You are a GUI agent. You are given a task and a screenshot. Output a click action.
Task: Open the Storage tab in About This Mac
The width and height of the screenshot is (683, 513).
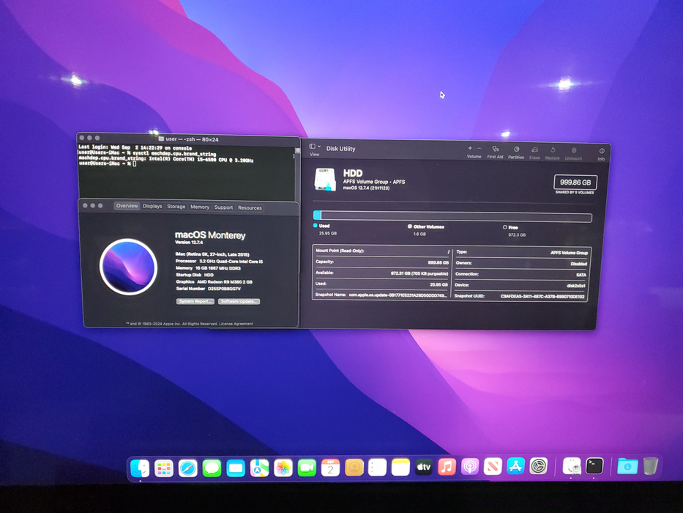click(176, 207)
